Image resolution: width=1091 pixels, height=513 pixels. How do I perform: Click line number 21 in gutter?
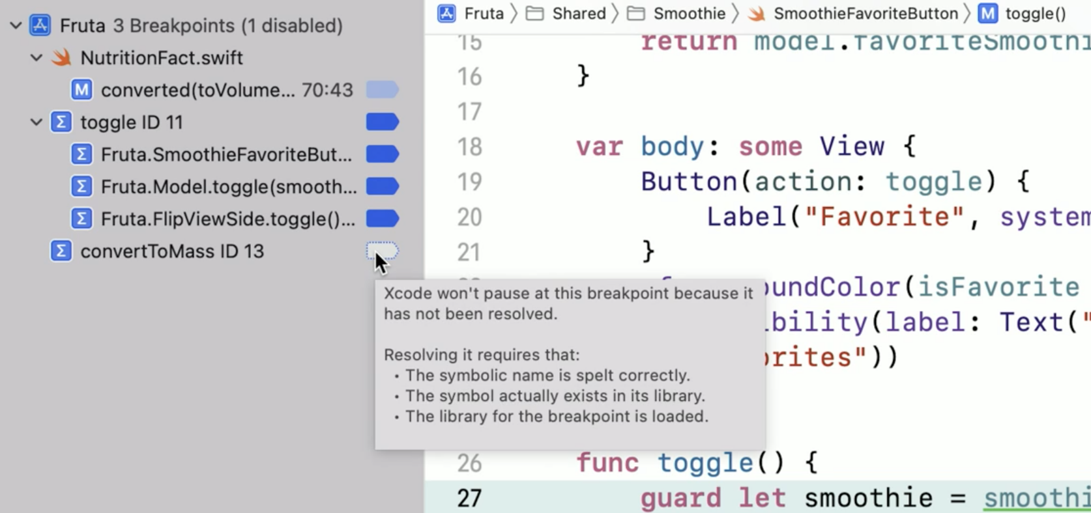coord(469,253)
